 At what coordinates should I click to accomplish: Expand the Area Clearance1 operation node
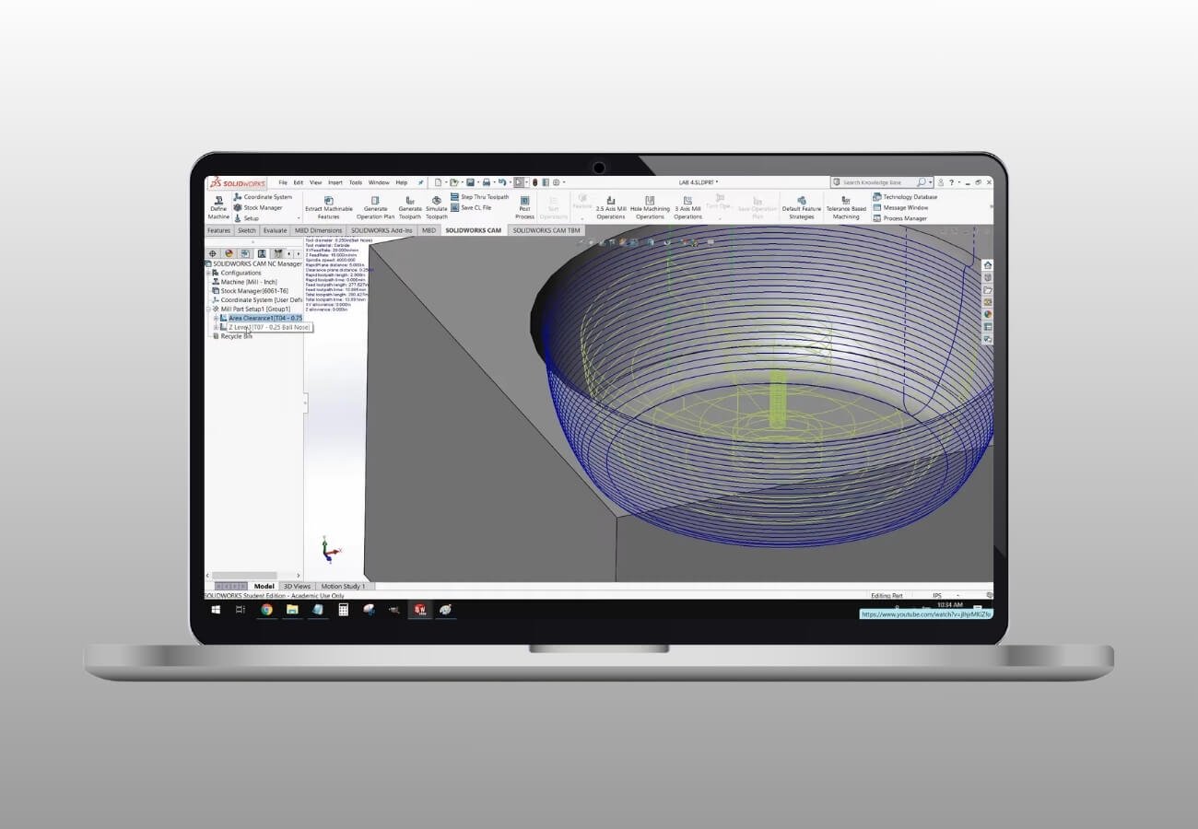[x=215, y=316]
